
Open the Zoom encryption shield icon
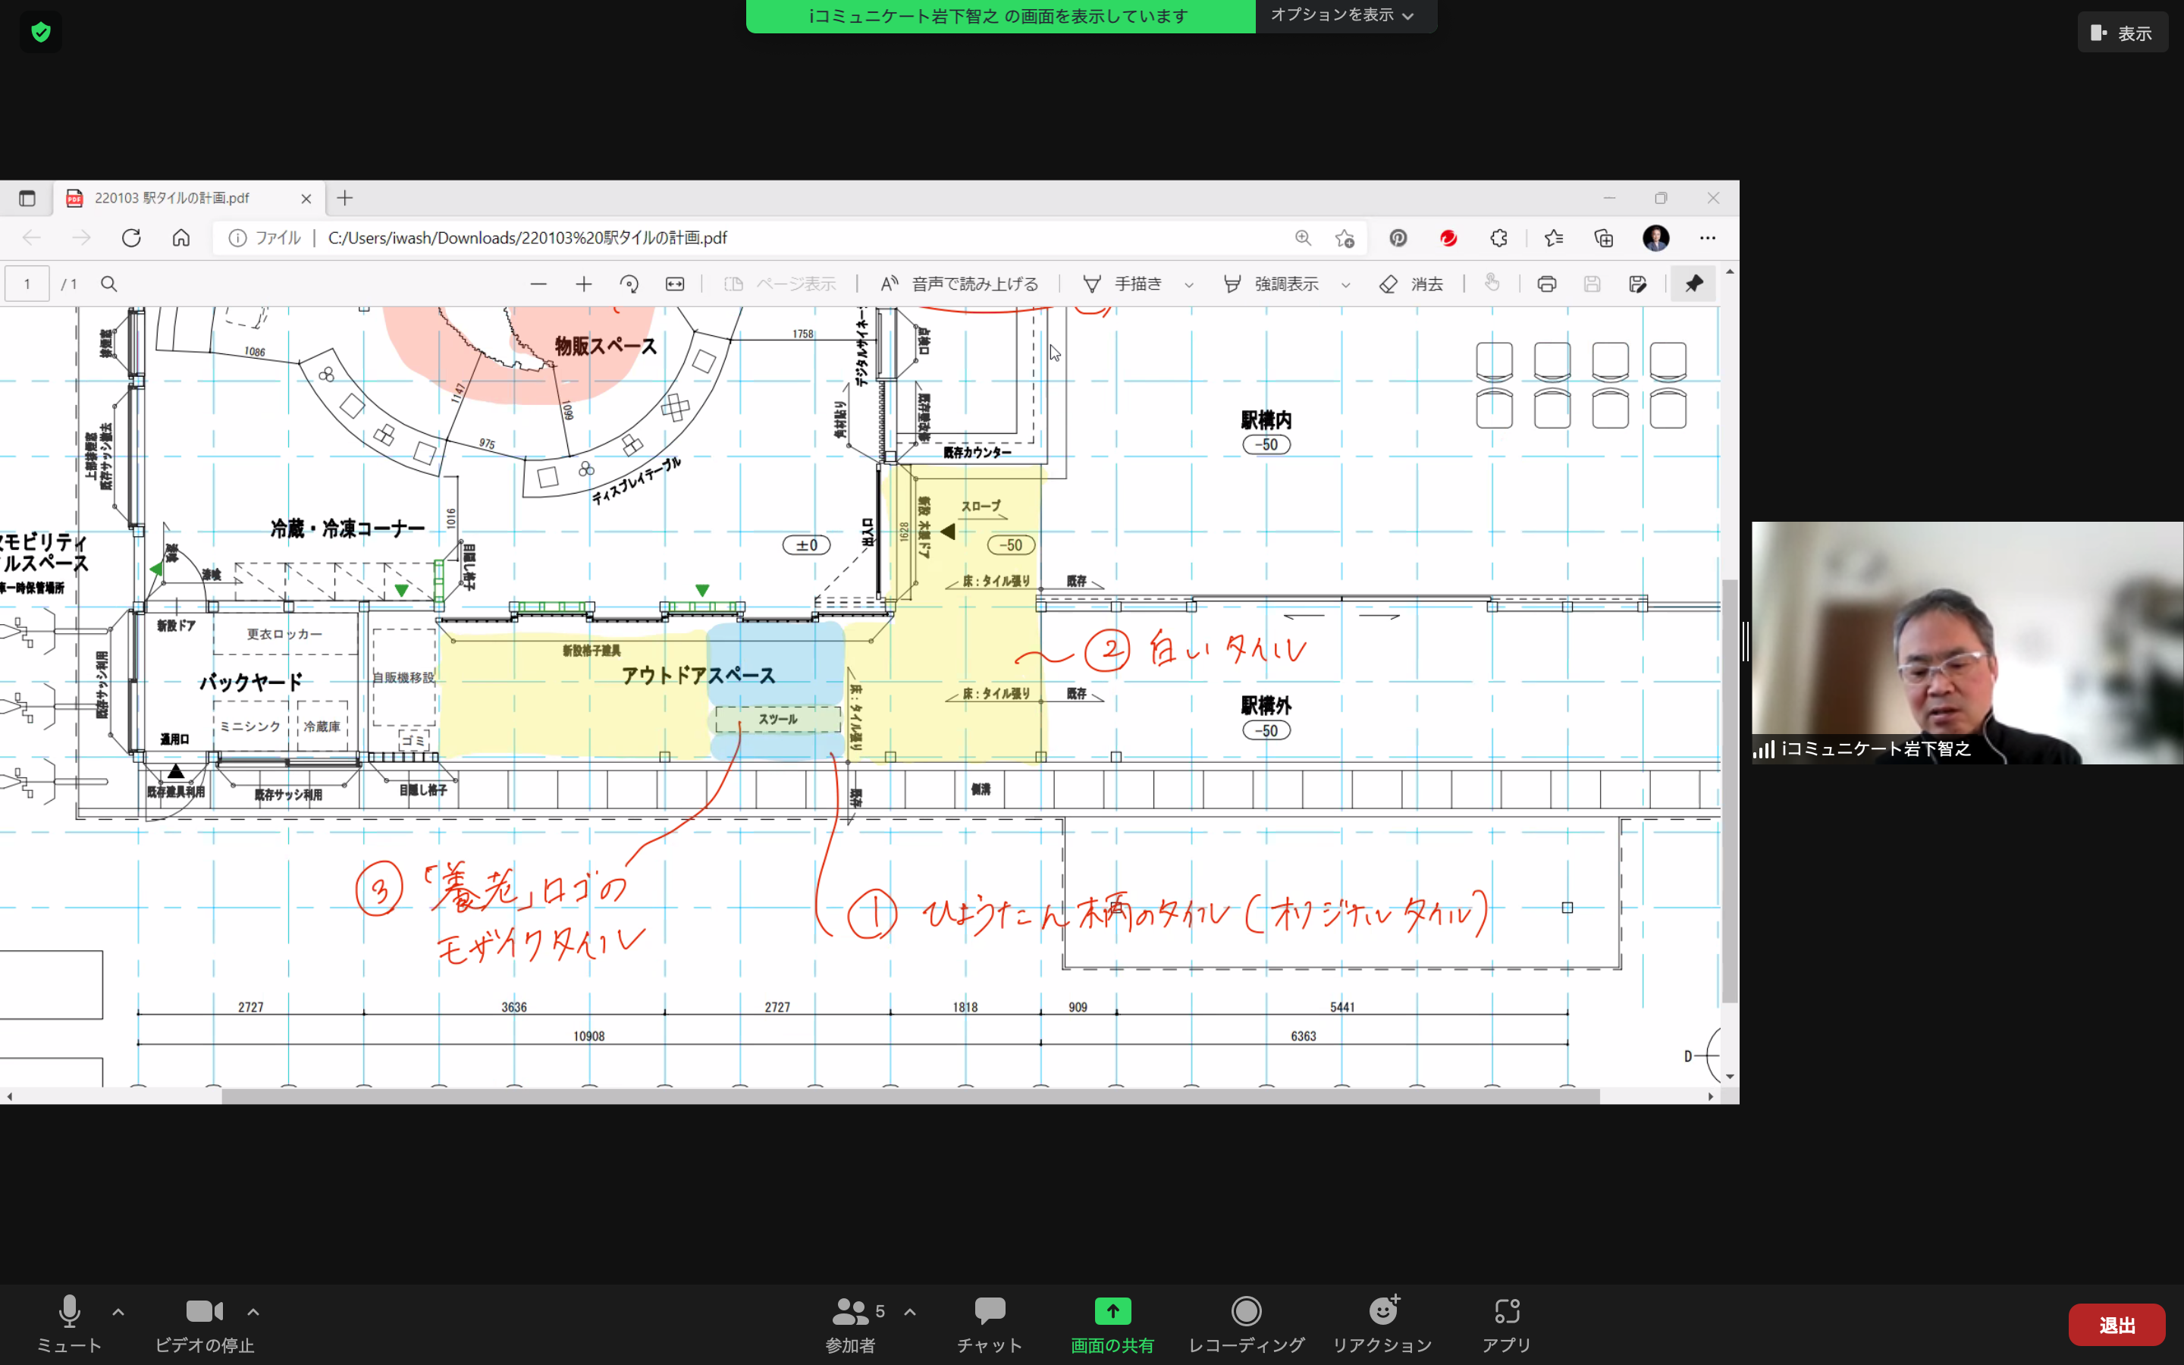pos(41,33)
